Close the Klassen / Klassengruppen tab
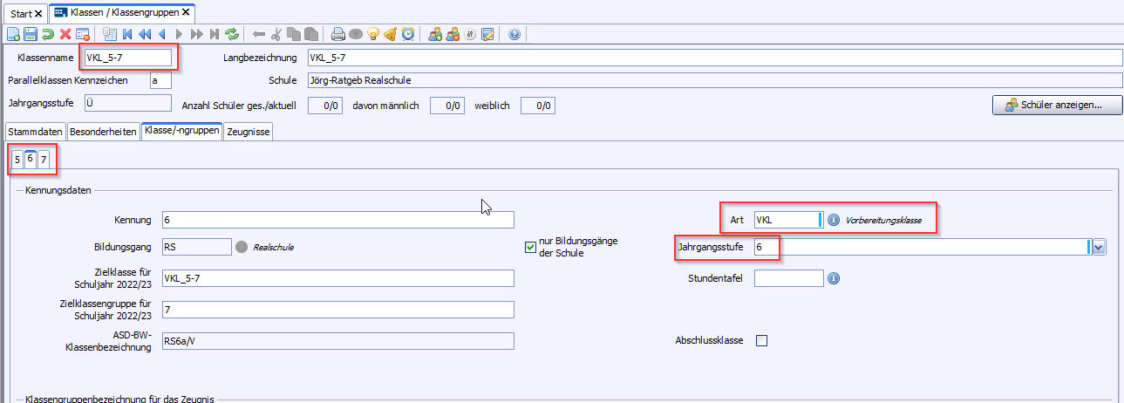1124x403 pixels. point(186,14)
